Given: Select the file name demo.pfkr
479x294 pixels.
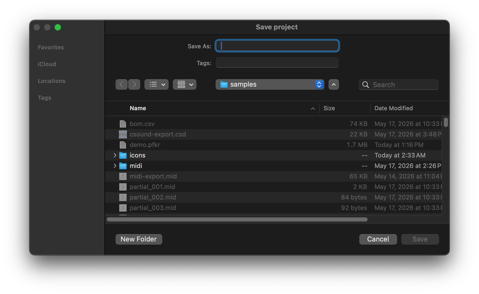Looking at the screenshot, I should pos(145,145).
